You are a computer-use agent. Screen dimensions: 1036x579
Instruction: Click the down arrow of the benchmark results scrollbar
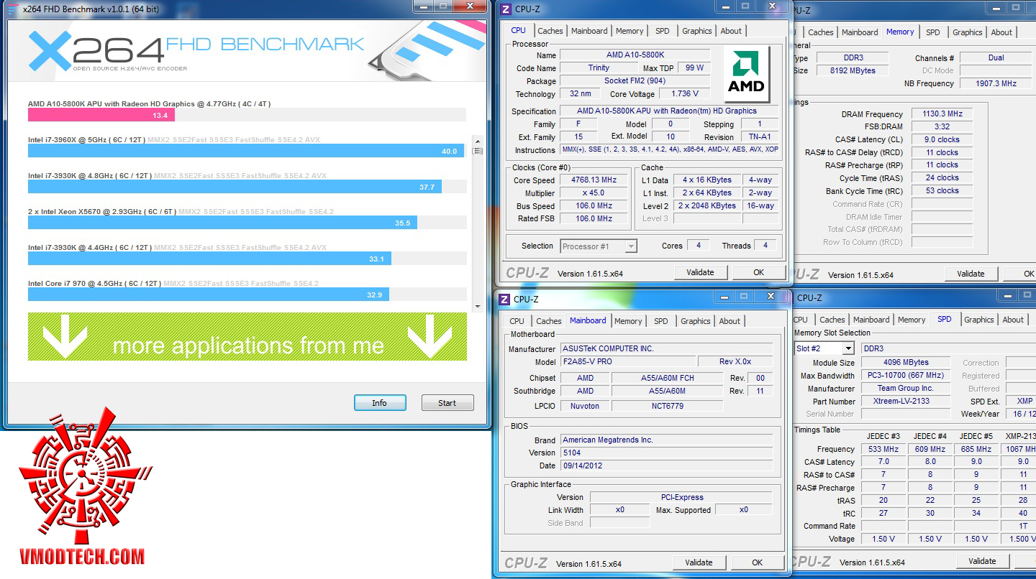tap(477, 306)
